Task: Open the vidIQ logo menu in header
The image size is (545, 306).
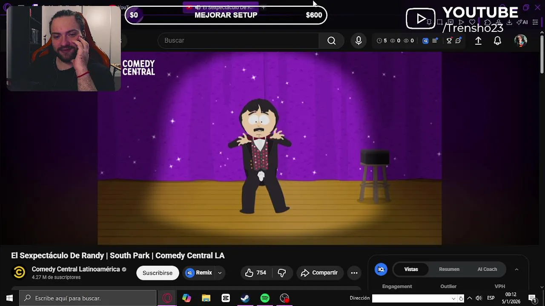Action: (425, 41)
